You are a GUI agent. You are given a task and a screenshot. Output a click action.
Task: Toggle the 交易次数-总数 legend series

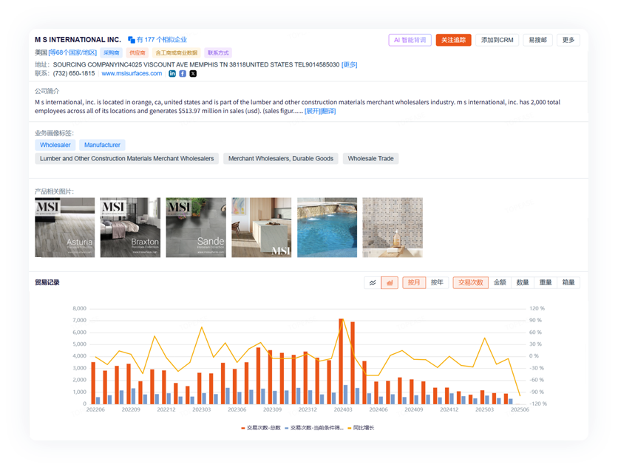pyautogui.click(x=260, y=428)
